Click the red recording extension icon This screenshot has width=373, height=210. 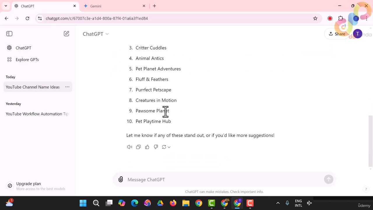[330, 18]
